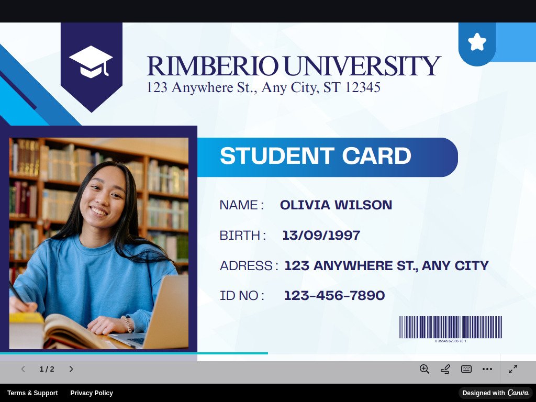Click the barcode on the student card
Viewport: 536px width, 402px height.
(450, 327)
